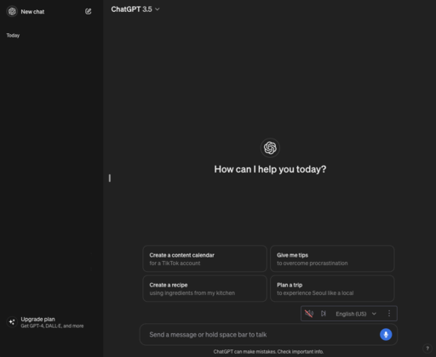The width and height of the screenshot is (436, 357).
Task: Click the ChatGPT logo beside New chat
Action: point(12,12)
